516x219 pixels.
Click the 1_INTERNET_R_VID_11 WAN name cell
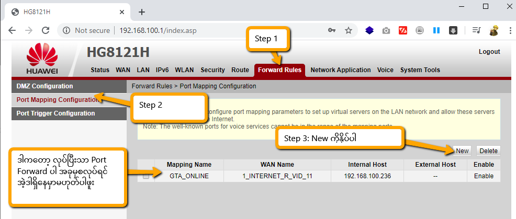point(277,176)
